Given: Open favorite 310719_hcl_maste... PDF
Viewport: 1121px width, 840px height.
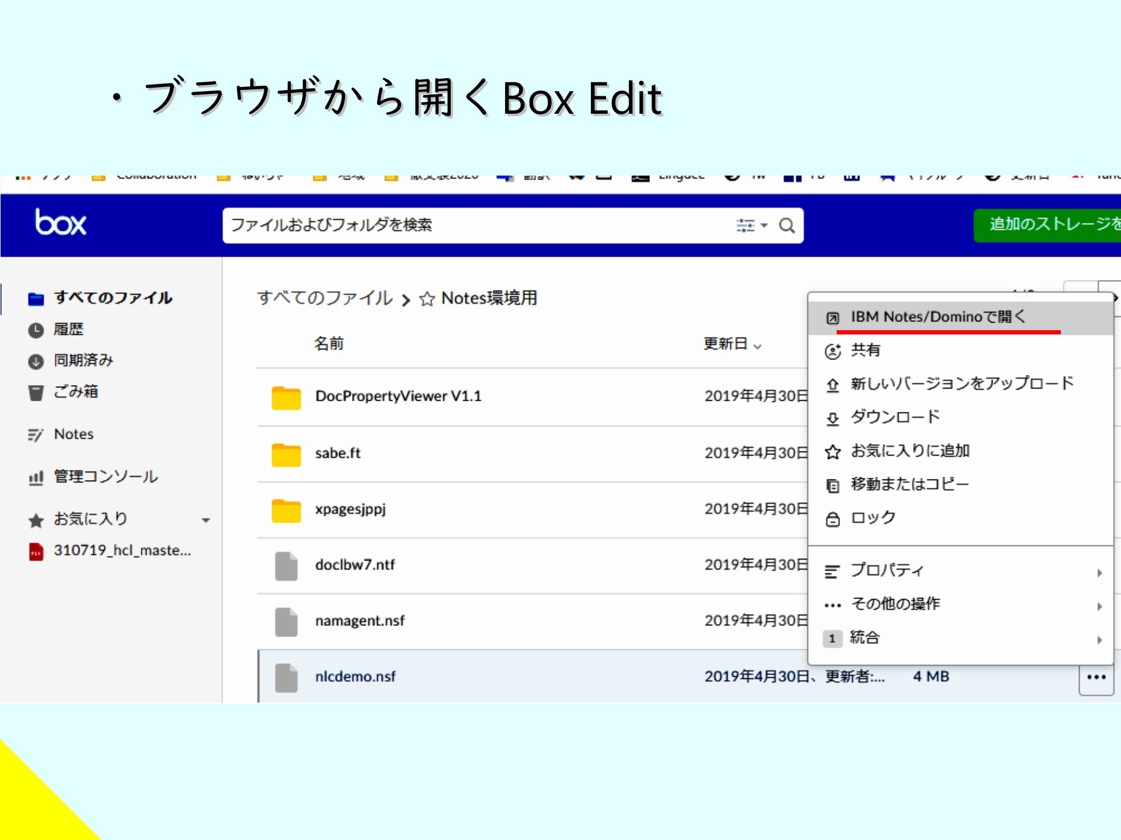Looking at the screenshot, I should (x=110, y=551).
